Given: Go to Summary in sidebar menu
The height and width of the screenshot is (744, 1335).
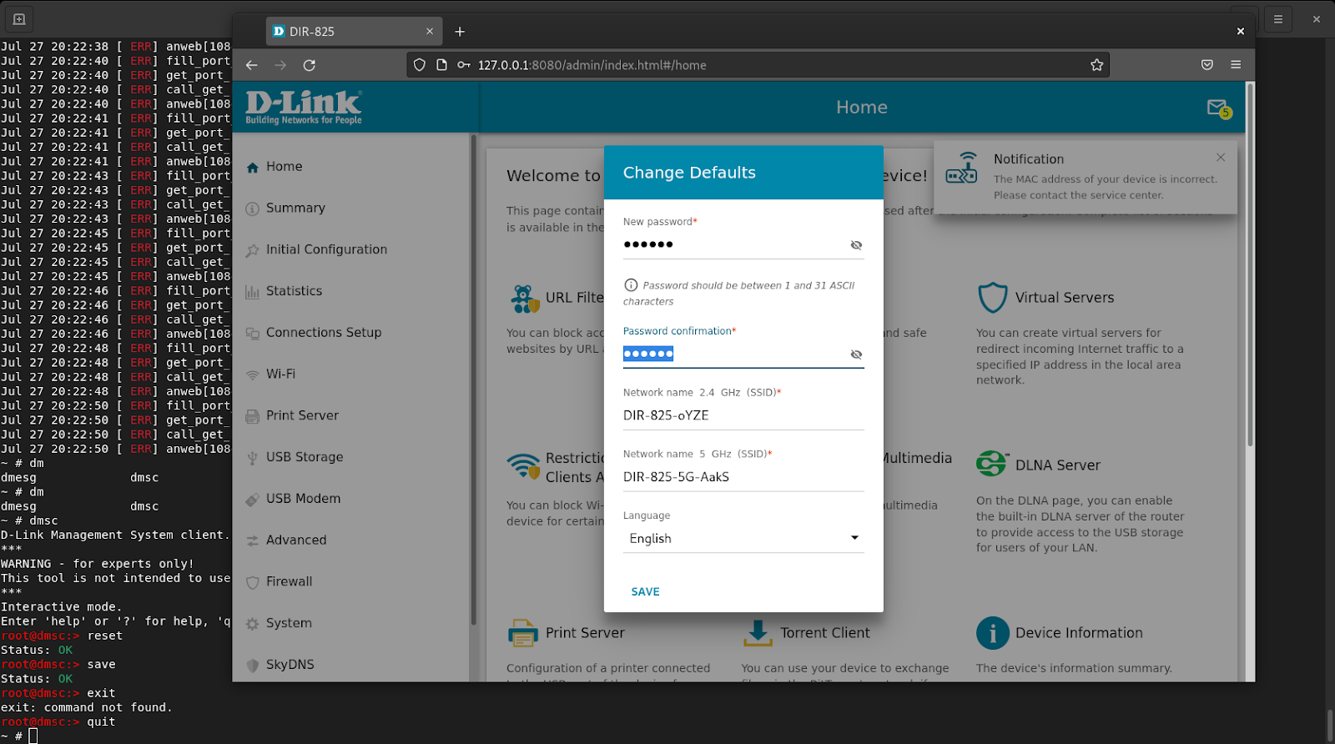Looking at the screenshot, I should point(295,209).
